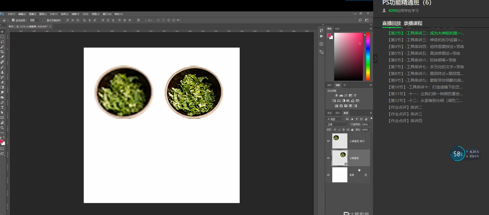The height and width of the screenshot is (215, 489).
Task: Toggle lock transparent pixels
Action: (x=335, y=130)
